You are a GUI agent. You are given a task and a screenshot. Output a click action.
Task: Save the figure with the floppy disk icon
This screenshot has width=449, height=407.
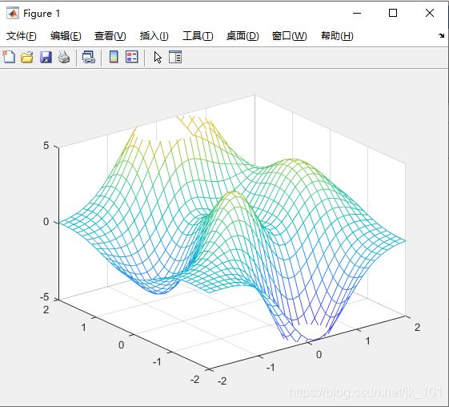point(46,57)
